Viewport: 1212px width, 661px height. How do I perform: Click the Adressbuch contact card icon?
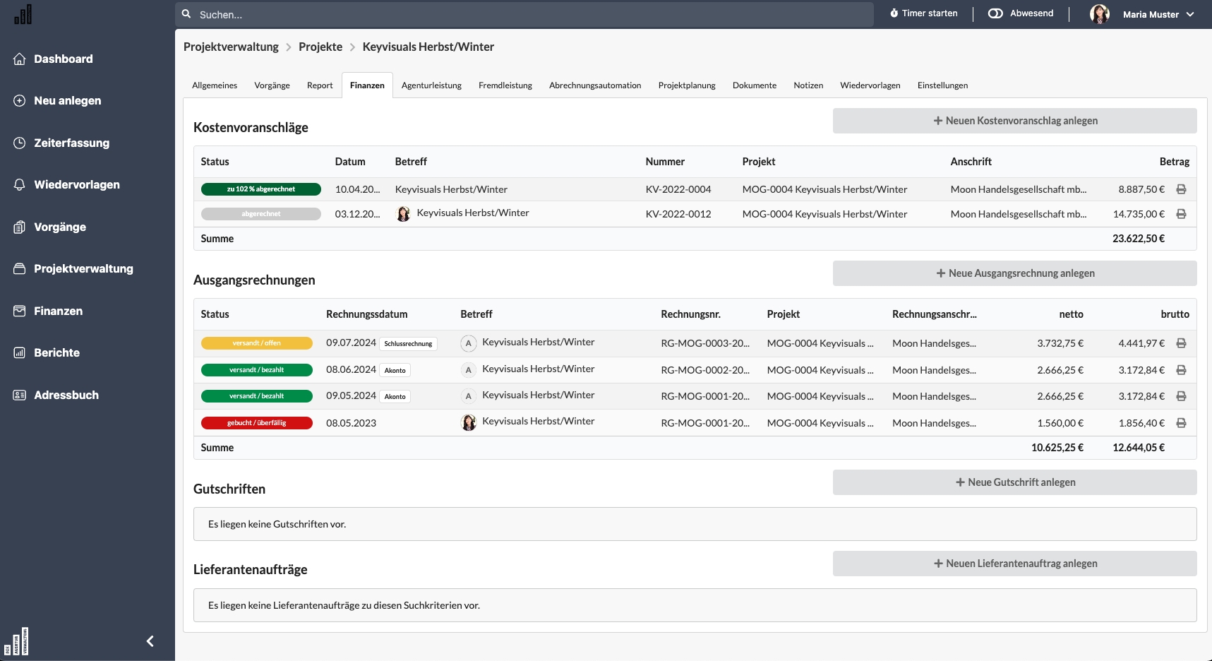[x=20, y=395]
